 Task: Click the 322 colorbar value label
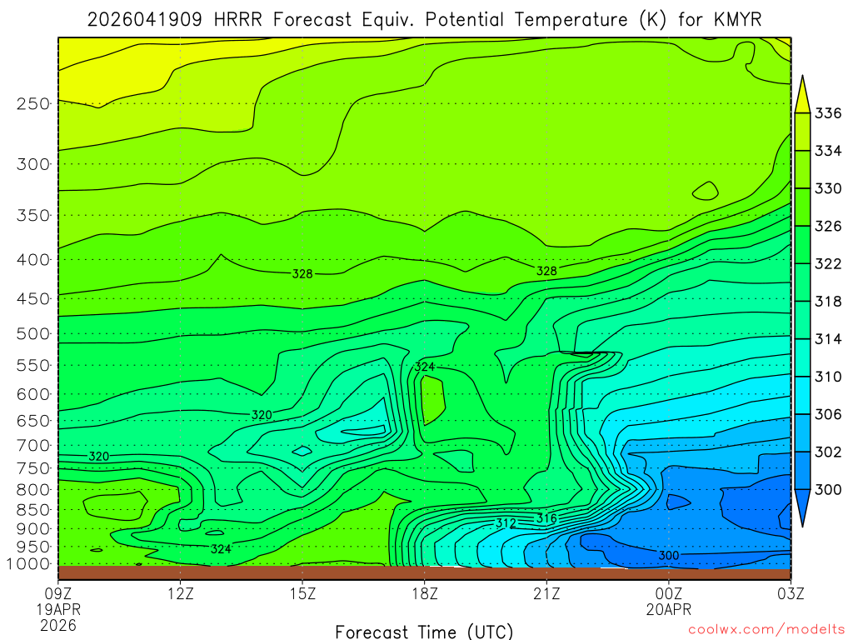[828, 263]
